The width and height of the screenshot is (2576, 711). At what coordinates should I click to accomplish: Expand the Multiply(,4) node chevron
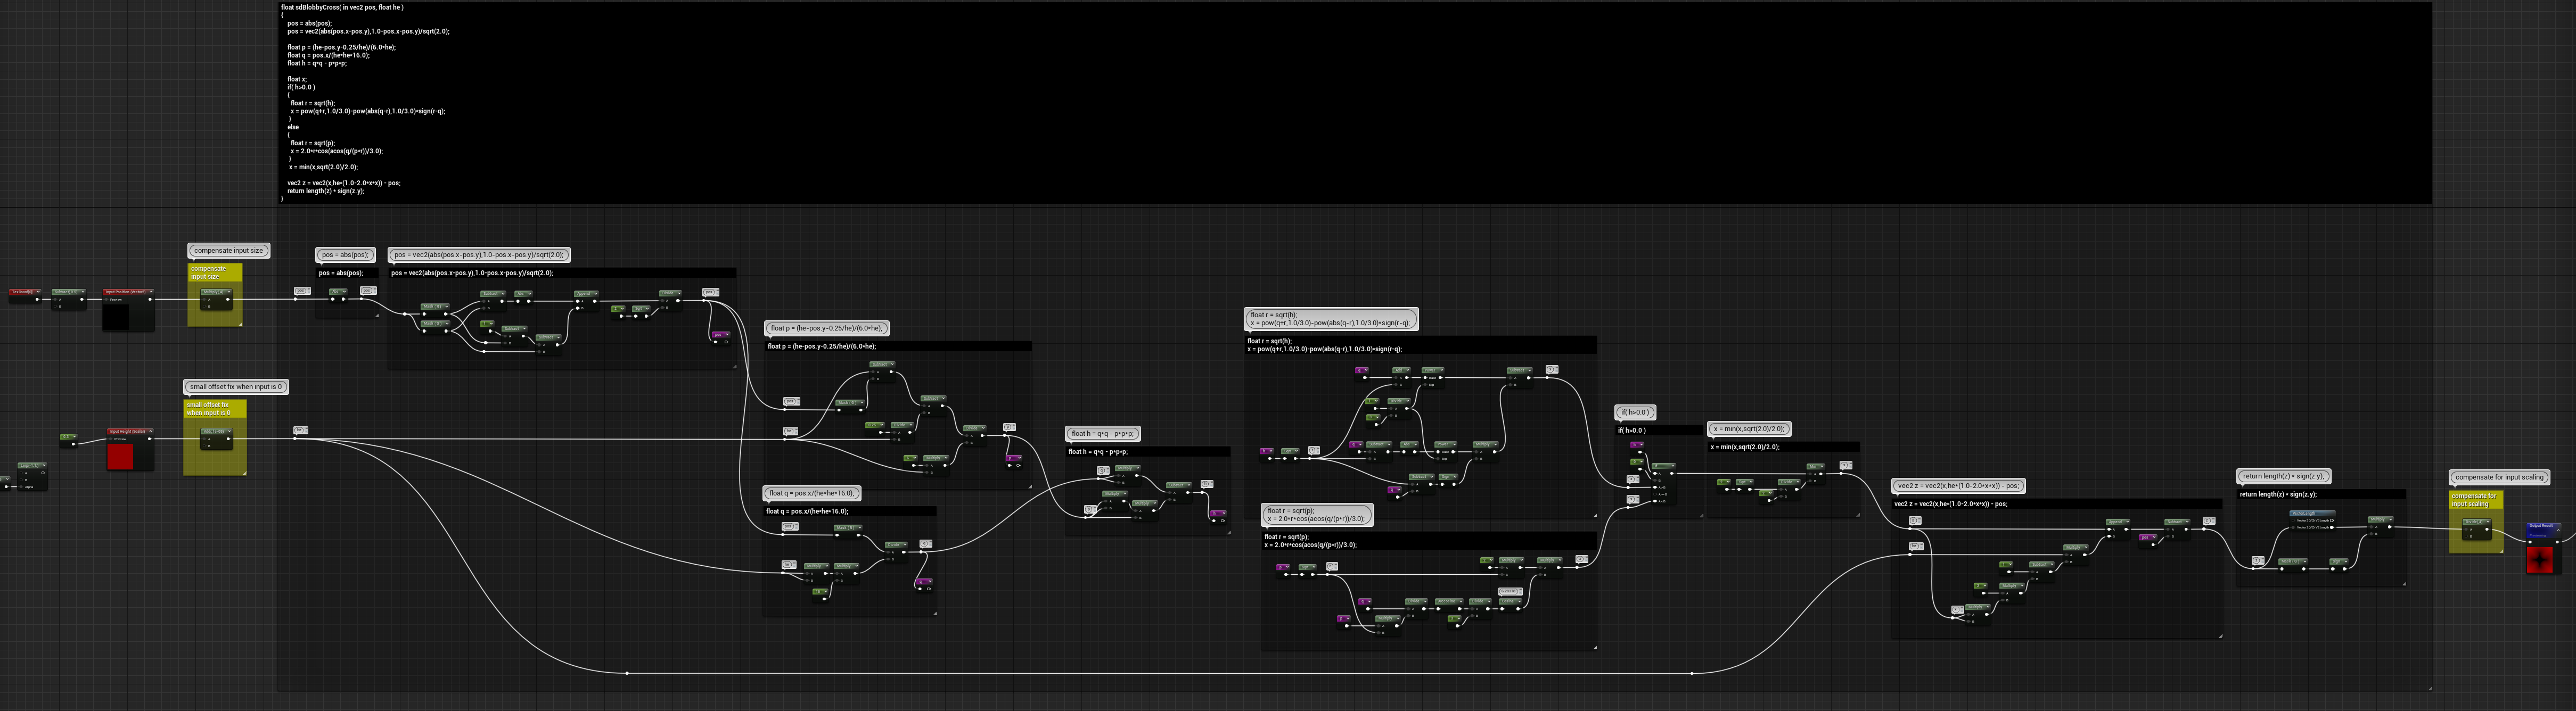[229, 292]
